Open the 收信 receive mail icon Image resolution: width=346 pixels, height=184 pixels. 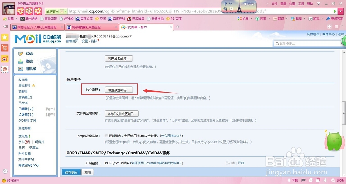(x=20, y=61)
